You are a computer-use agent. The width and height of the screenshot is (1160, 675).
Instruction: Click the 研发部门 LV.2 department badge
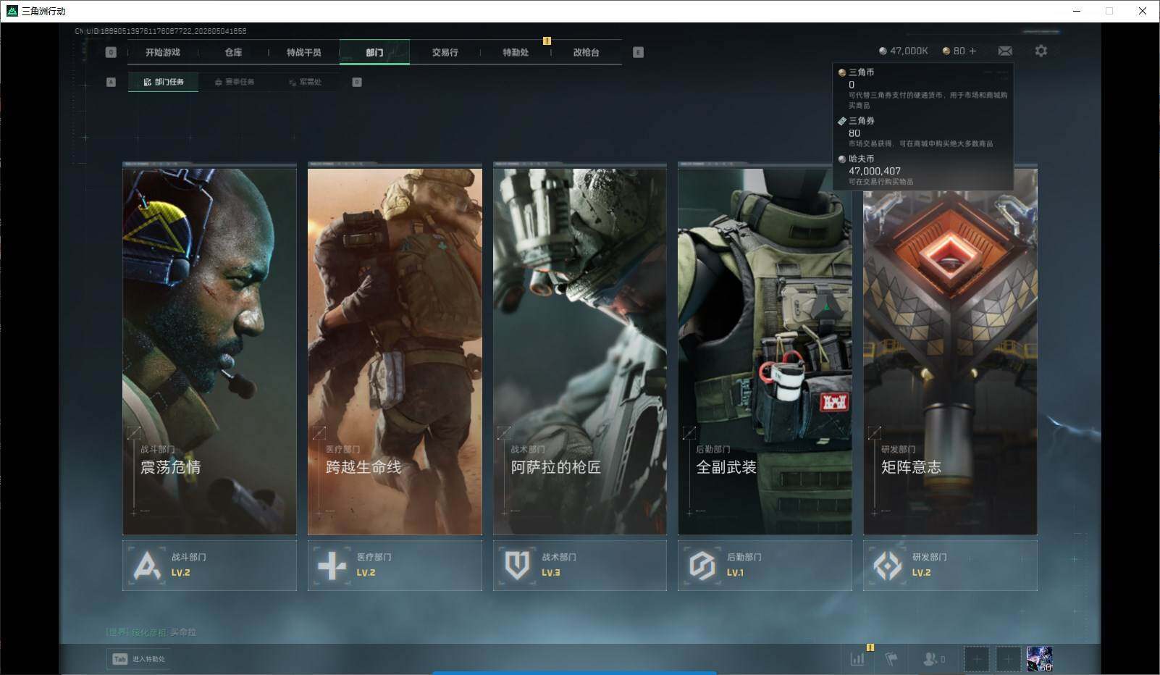coord(950,565)
